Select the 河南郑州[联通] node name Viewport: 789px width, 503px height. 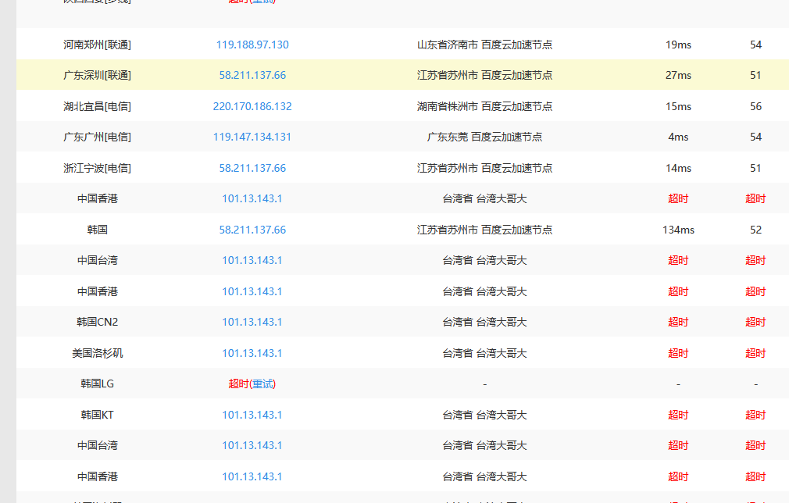(x=98, y=45)
